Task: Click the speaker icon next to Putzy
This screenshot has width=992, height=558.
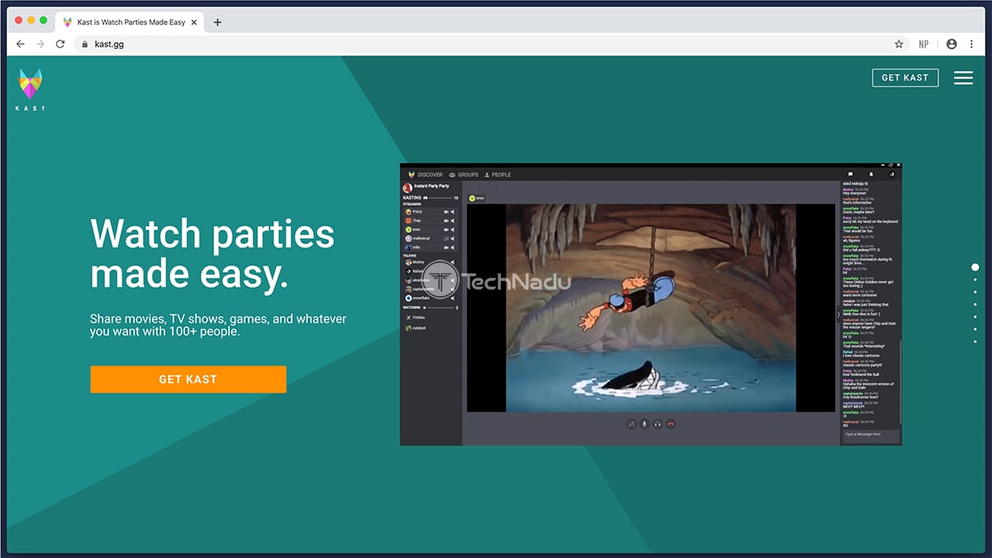Action: 455,212
